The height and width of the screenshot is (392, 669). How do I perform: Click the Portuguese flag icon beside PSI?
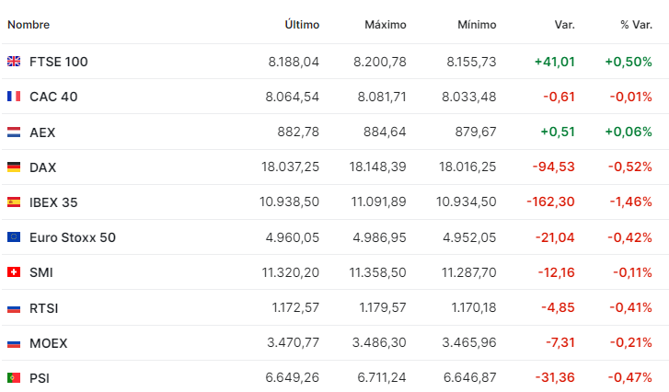pos(14,378)
